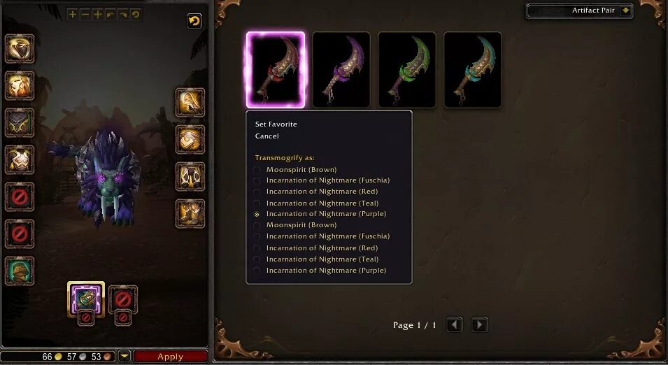Choose Cancel in the context menu

pos(267,136)
